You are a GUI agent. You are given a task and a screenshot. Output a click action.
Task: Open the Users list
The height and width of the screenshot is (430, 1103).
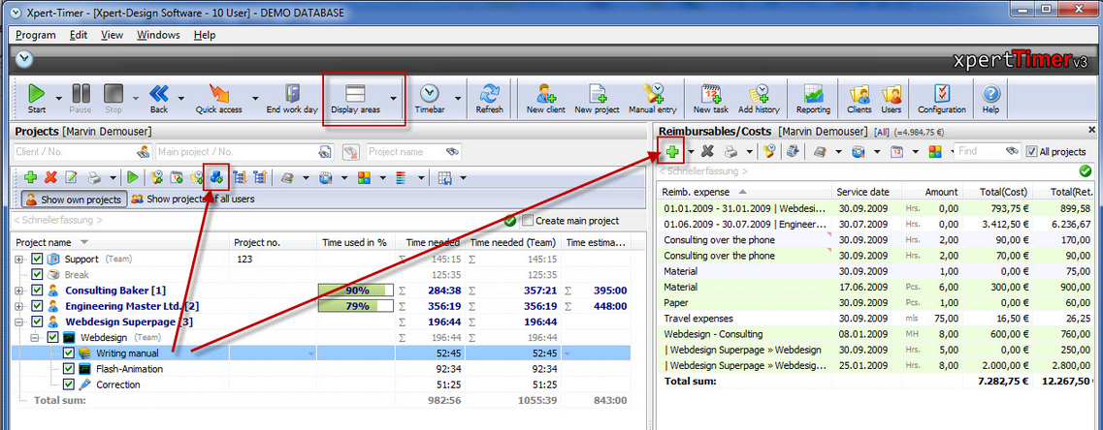click(x=892, y=99)
